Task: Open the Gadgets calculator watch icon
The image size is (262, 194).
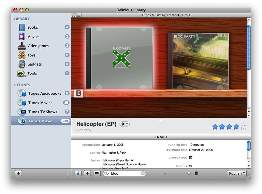Action: click(22, 64)
